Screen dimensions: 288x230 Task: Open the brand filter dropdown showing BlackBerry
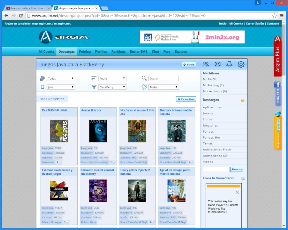112,87
